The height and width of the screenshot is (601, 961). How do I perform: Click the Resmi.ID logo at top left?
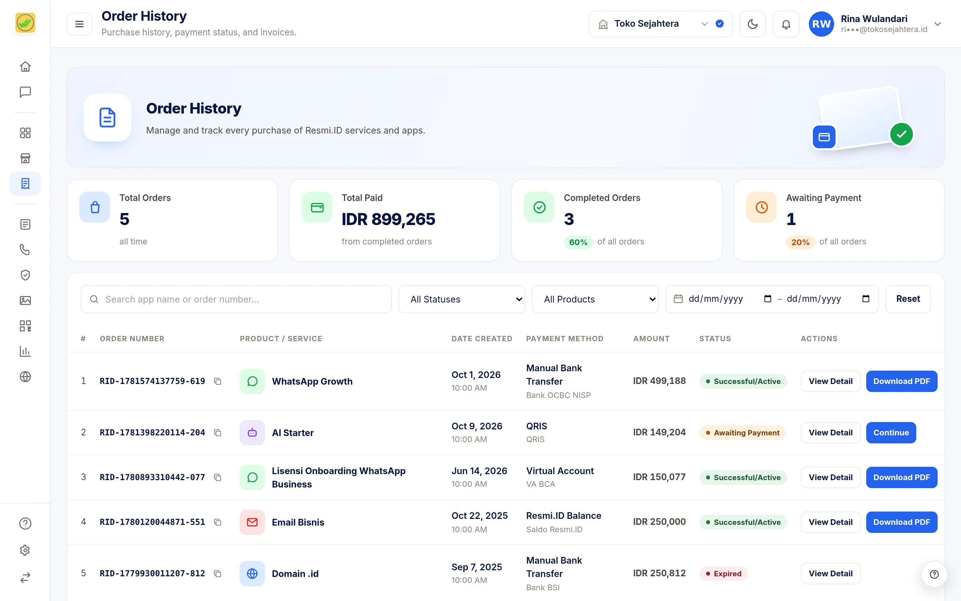[25, 23]
